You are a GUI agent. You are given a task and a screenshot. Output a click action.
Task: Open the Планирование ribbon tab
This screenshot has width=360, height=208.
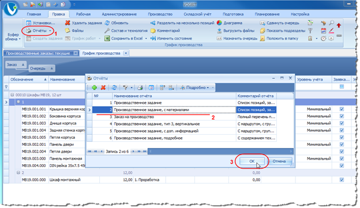(267, 14)
